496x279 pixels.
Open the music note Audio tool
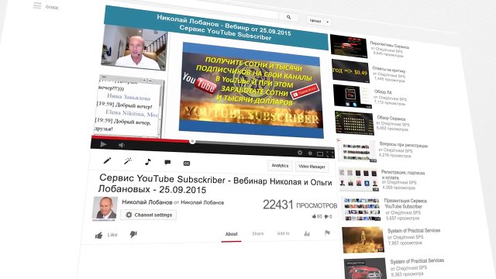point(147,162)
